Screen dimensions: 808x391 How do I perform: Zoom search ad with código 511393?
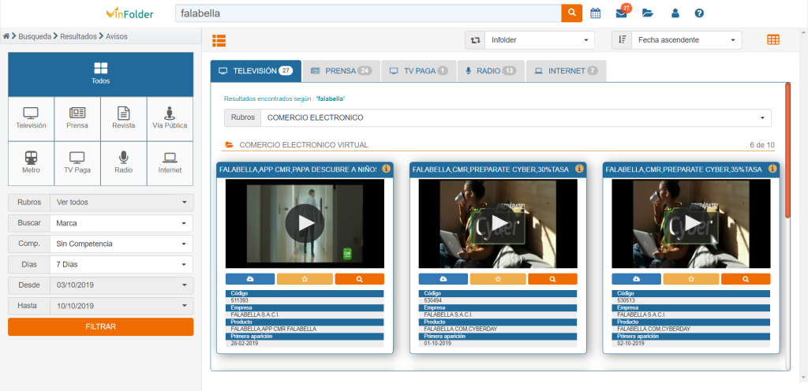coord(360,279)
